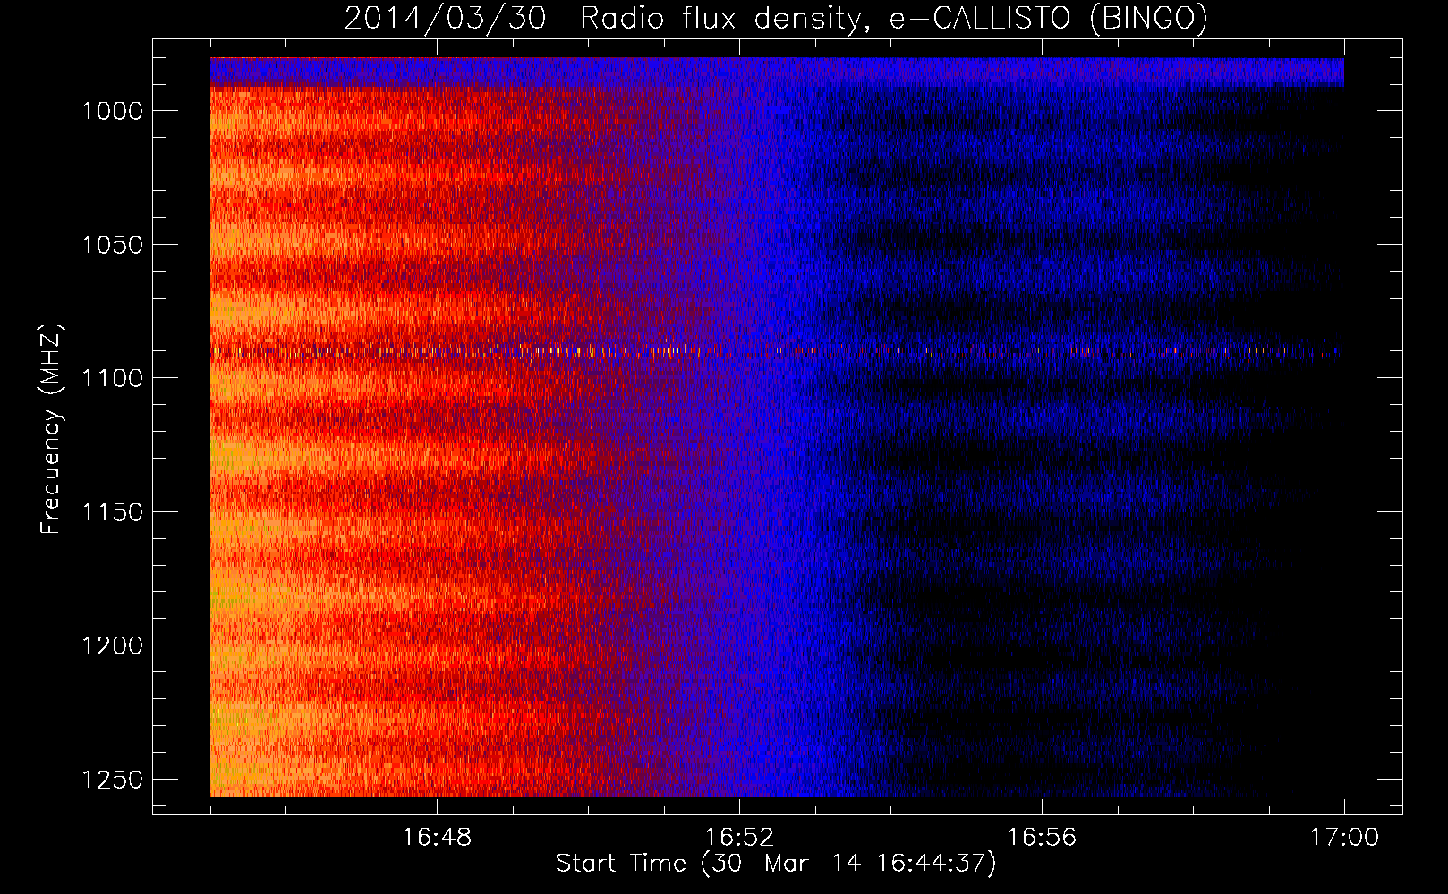This screenshot has height=894, width=1448.
Task: Click the plot title '2014/03/30 Radio flux density'
Action: click(x=776, y=18)
